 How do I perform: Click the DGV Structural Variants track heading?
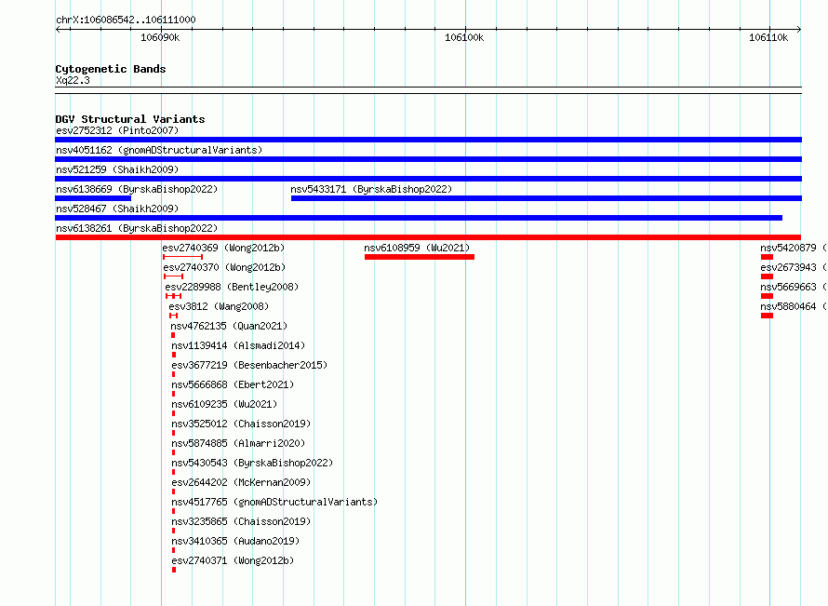(130, 119)
